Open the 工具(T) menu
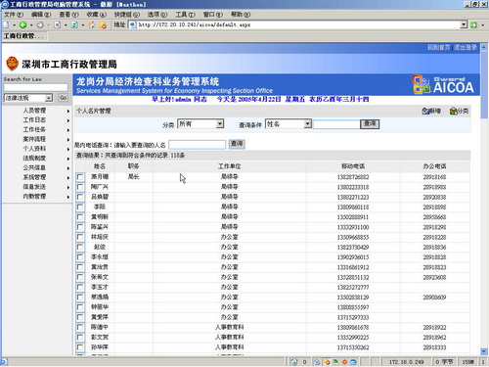This screenshot has width=489, height=367. point(185,15)
